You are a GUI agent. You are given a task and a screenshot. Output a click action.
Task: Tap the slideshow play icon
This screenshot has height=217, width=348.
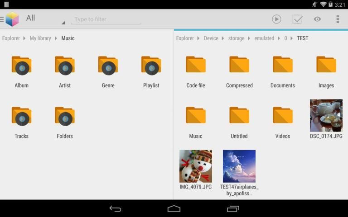point(276,19)
